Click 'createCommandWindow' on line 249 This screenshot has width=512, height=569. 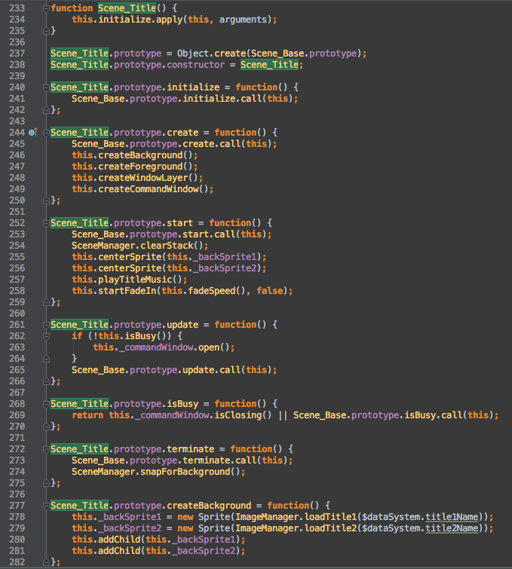point(148,189)
